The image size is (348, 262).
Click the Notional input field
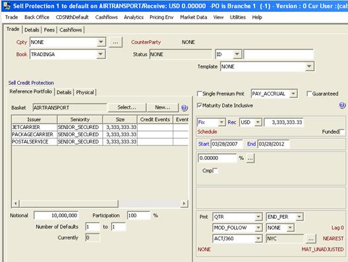(x=56, y=215)
